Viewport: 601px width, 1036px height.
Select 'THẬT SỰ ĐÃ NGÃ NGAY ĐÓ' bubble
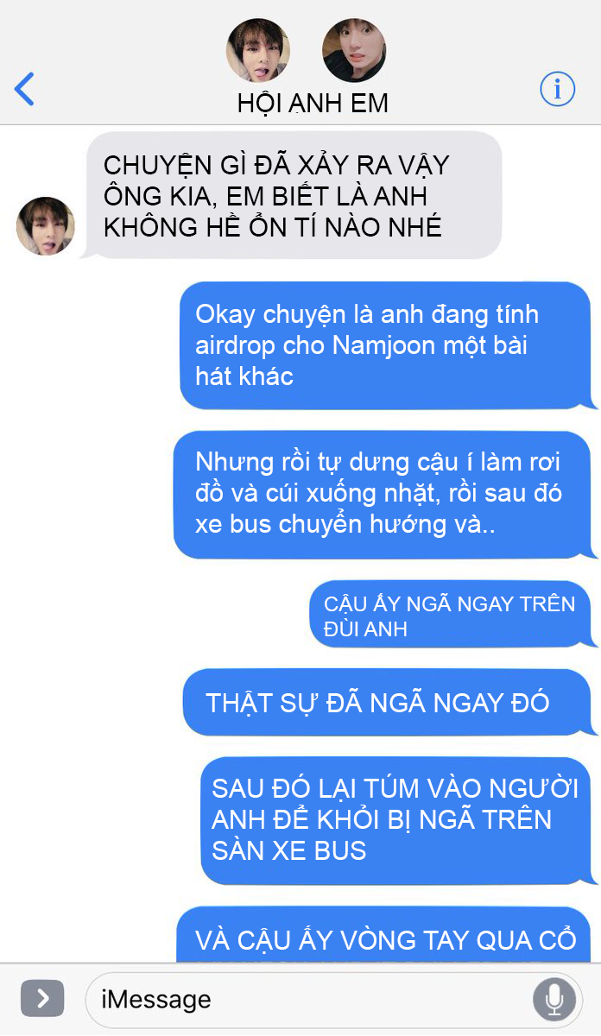387,702
